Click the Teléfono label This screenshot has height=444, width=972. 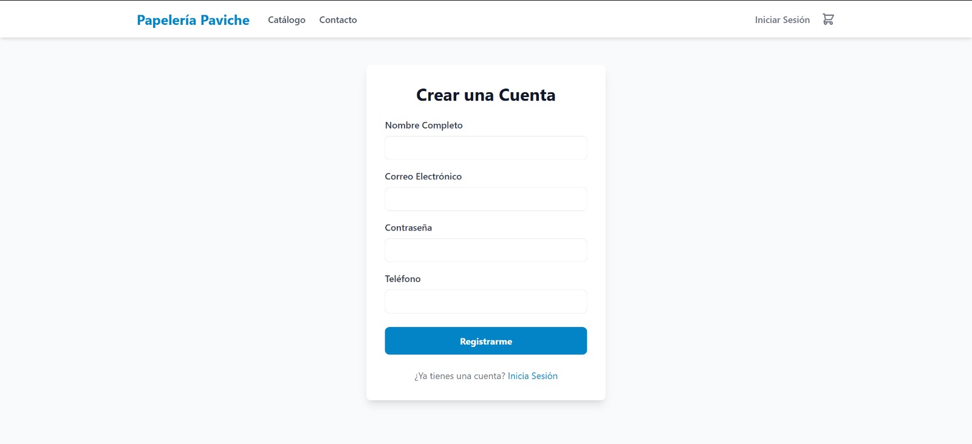coord(403,279)
